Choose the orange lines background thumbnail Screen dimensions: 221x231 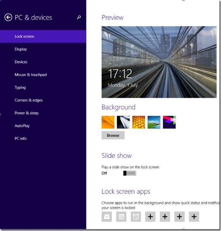pos(108,122)
